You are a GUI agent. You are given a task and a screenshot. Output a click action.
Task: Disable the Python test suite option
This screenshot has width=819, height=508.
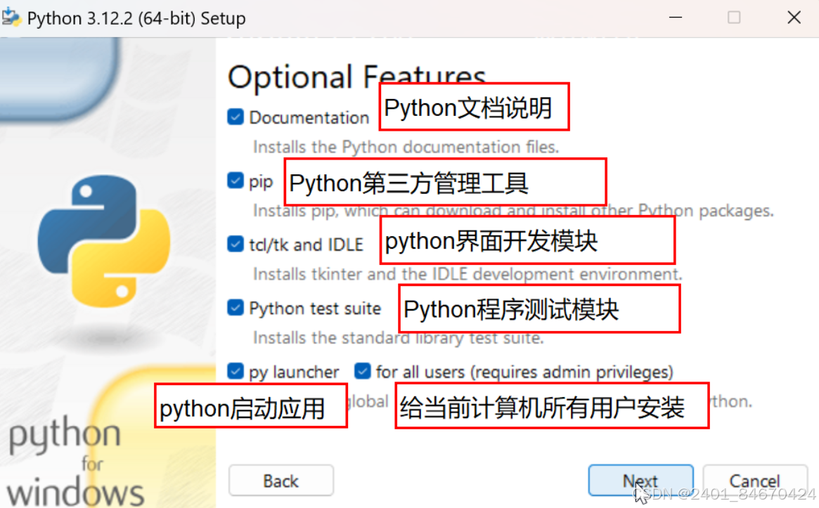coord(236,308)
